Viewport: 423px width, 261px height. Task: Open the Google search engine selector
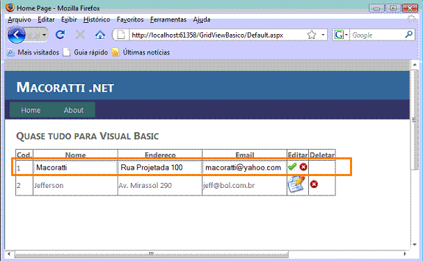[341, 35]
